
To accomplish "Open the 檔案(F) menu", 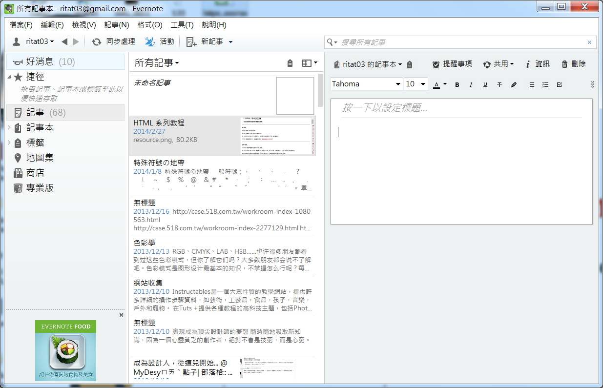I will tap(21, 25).
